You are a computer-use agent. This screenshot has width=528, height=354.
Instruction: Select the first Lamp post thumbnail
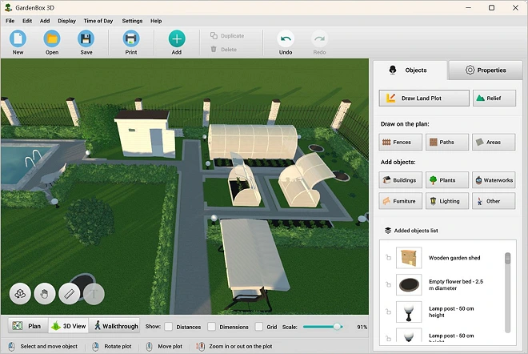click(x=409, y=312)
